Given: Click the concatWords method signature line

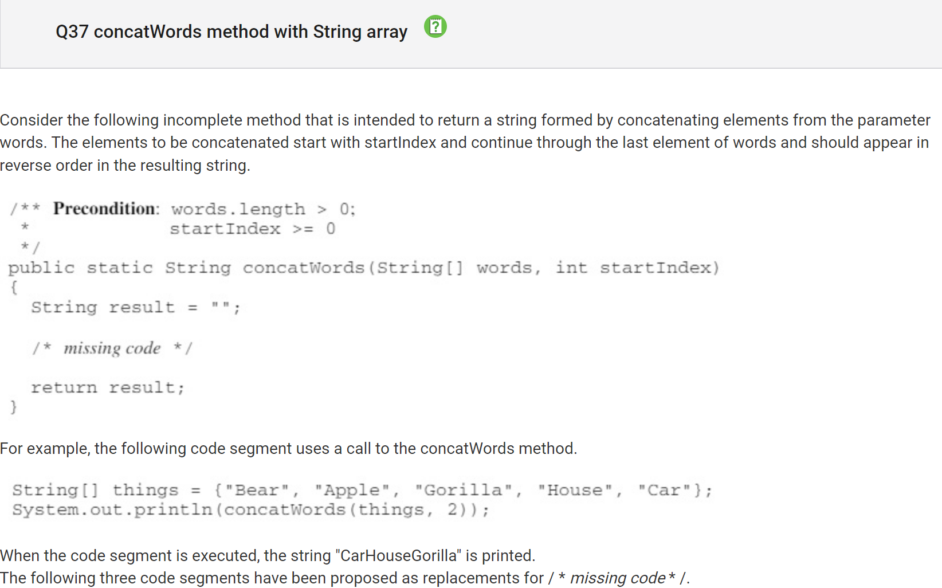Looking at the screenshot, I should pyautogui.click(x=364, y=268).
